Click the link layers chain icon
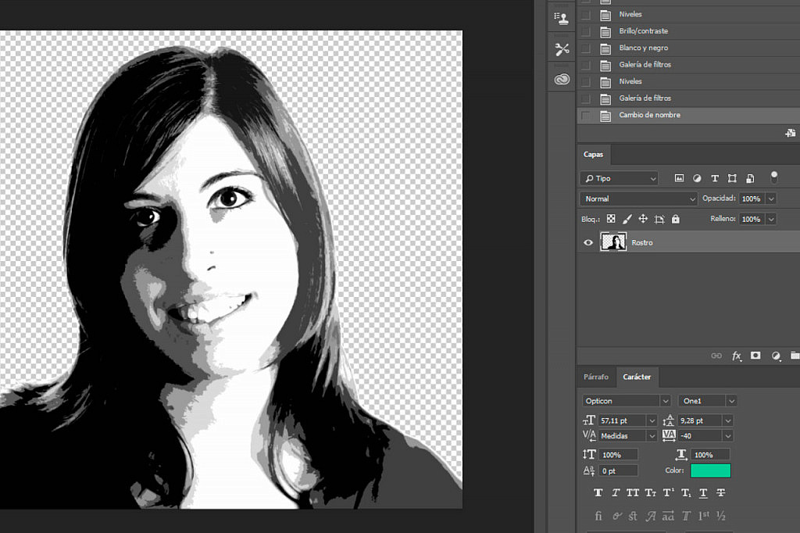This screenshot has height=533, width=800. tap(716, 356)
